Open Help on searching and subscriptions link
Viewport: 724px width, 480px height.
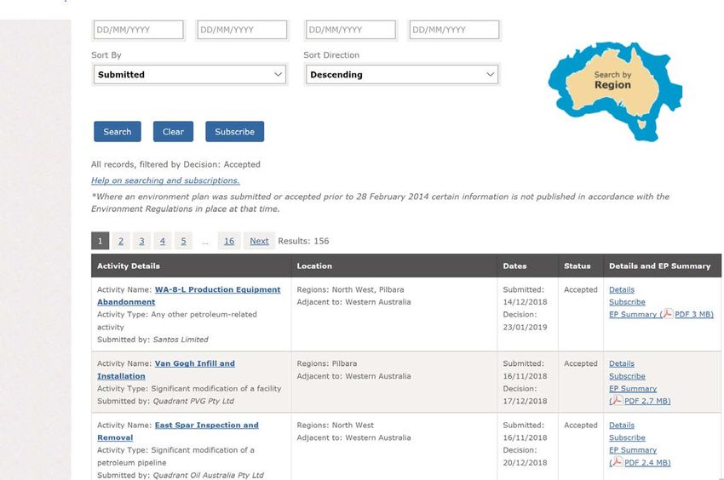[165, 180]
